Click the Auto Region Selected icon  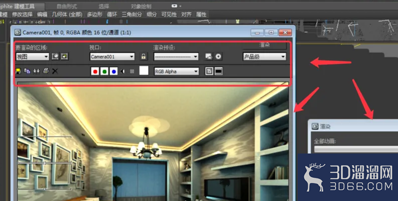pyautogui.click(x=64, y=56)
